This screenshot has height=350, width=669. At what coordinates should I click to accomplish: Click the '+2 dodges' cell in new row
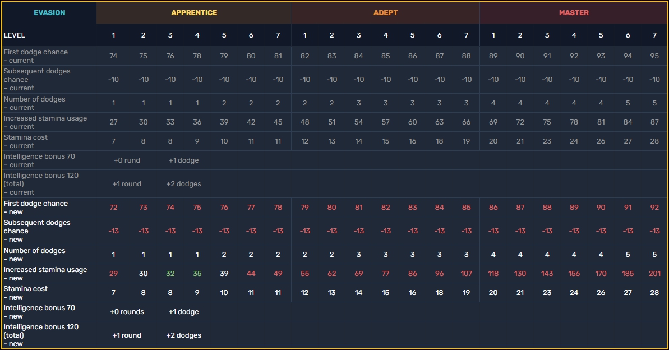click(x=183, y=335)
